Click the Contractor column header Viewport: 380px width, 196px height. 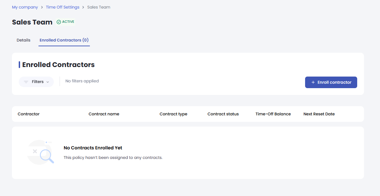29,114
